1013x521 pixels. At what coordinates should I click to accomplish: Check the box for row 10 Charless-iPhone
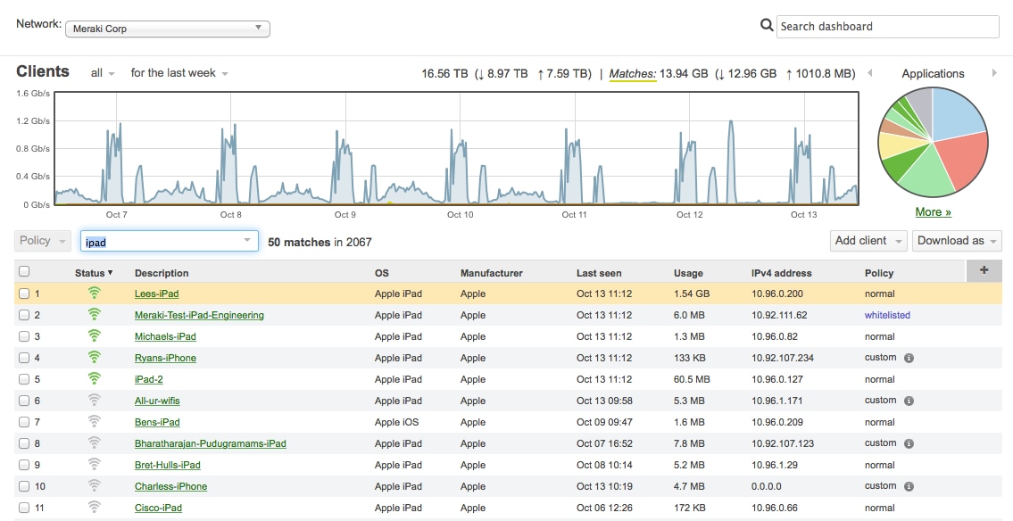coord(25,486)
